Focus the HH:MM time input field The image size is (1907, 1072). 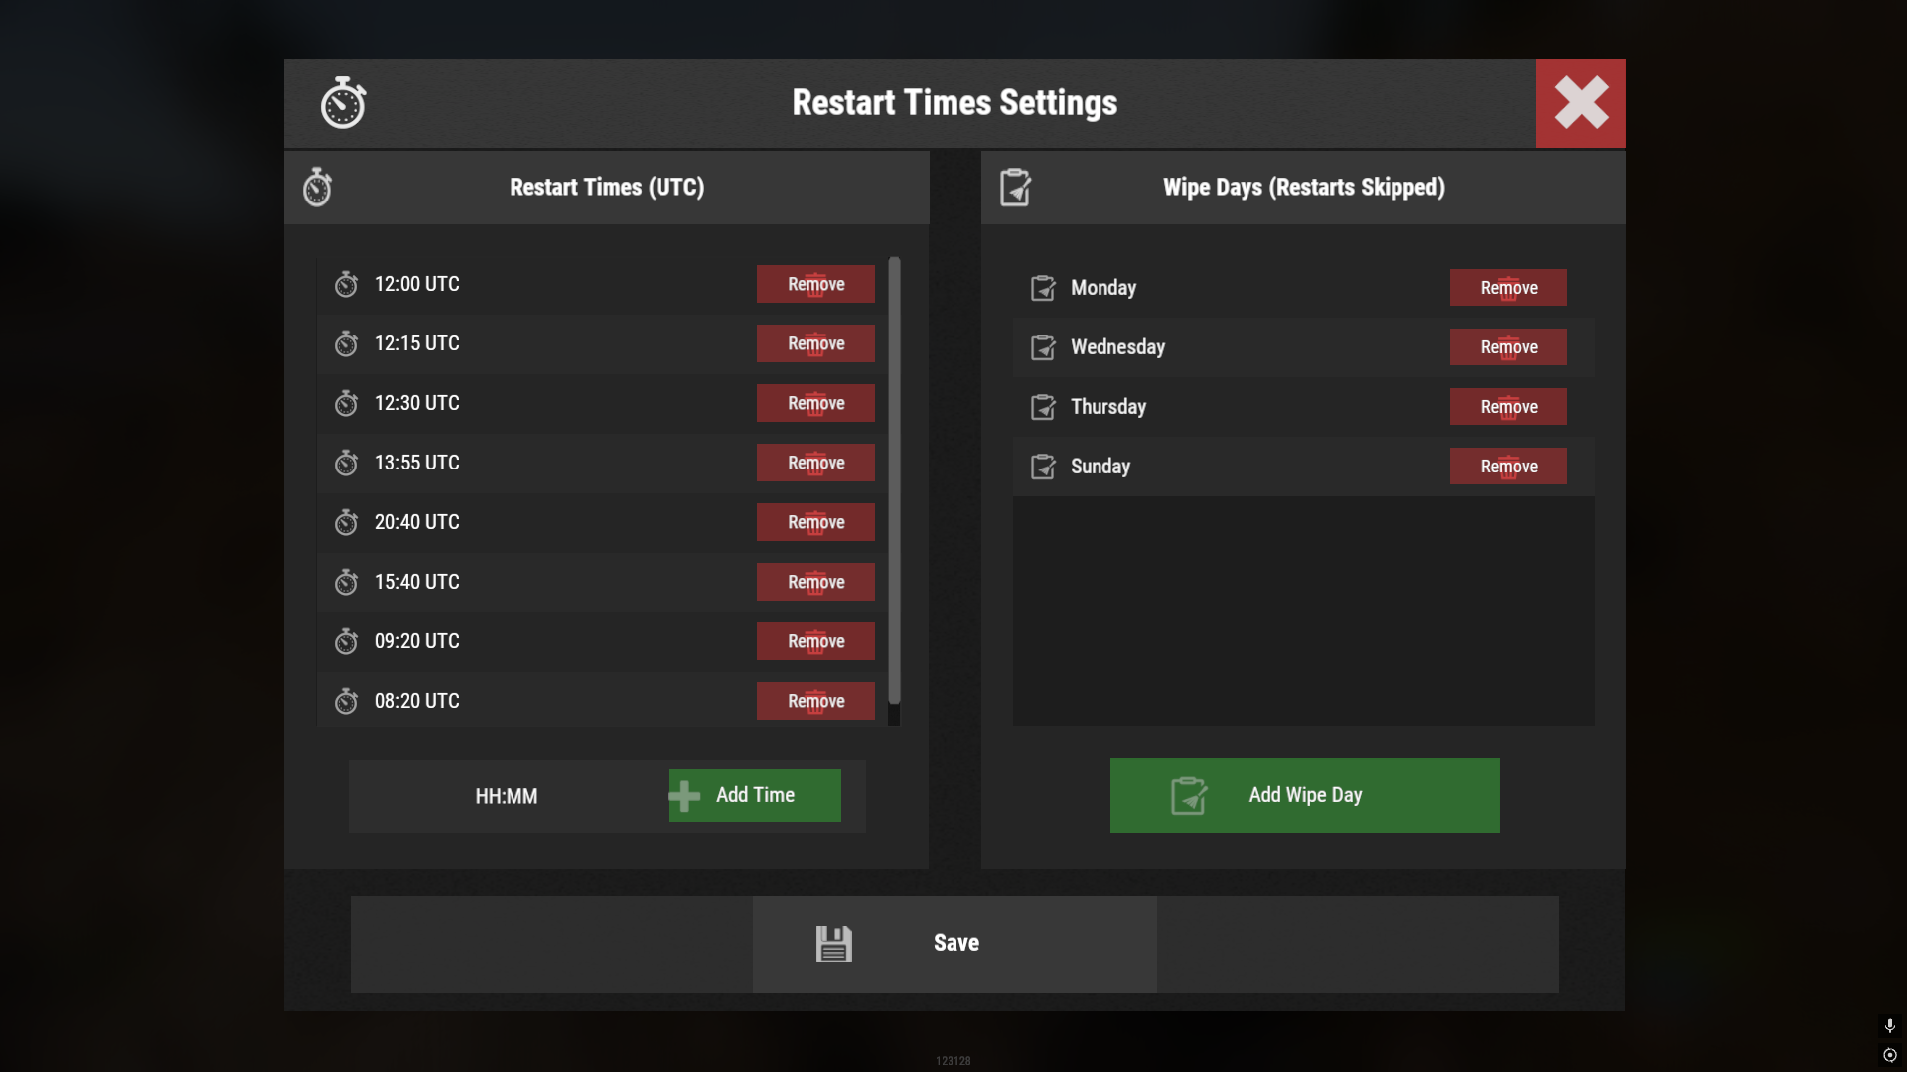click(508, 796)
